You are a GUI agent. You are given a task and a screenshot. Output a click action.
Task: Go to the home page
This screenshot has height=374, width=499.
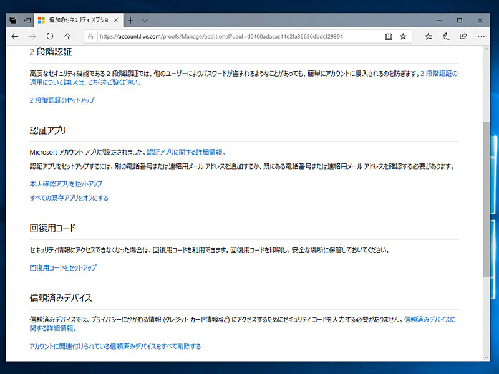pos(67,36)
